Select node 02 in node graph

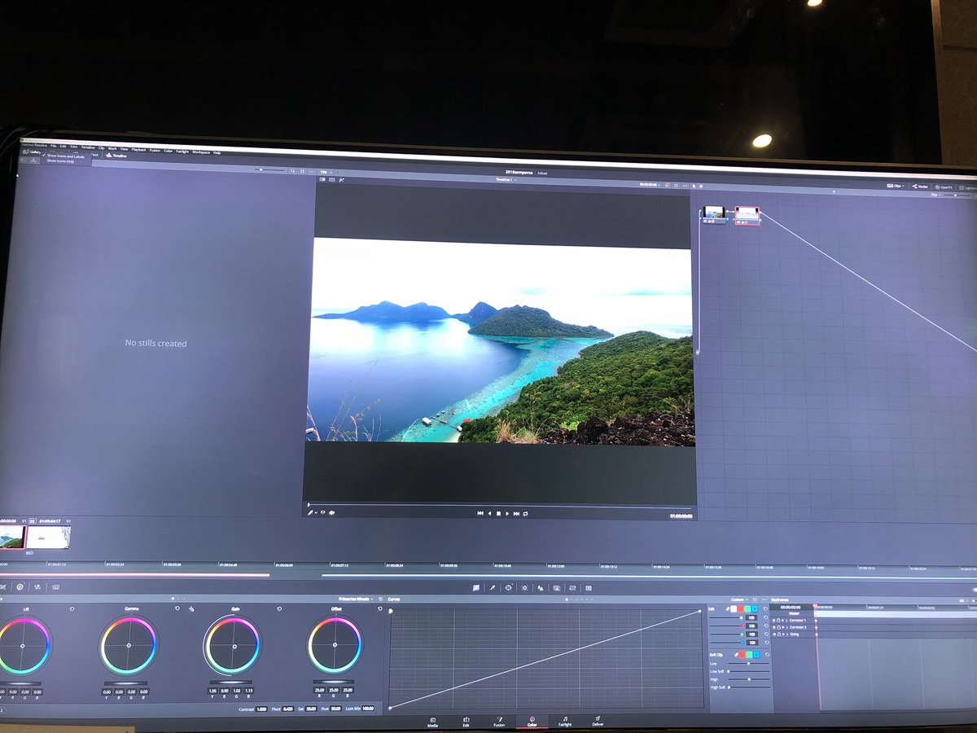coord(747,214)
